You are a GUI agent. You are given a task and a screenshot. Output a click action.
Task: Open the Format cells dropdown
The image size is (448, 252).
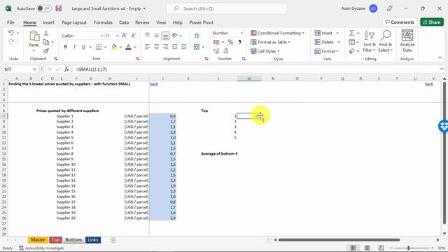(327, 51)
